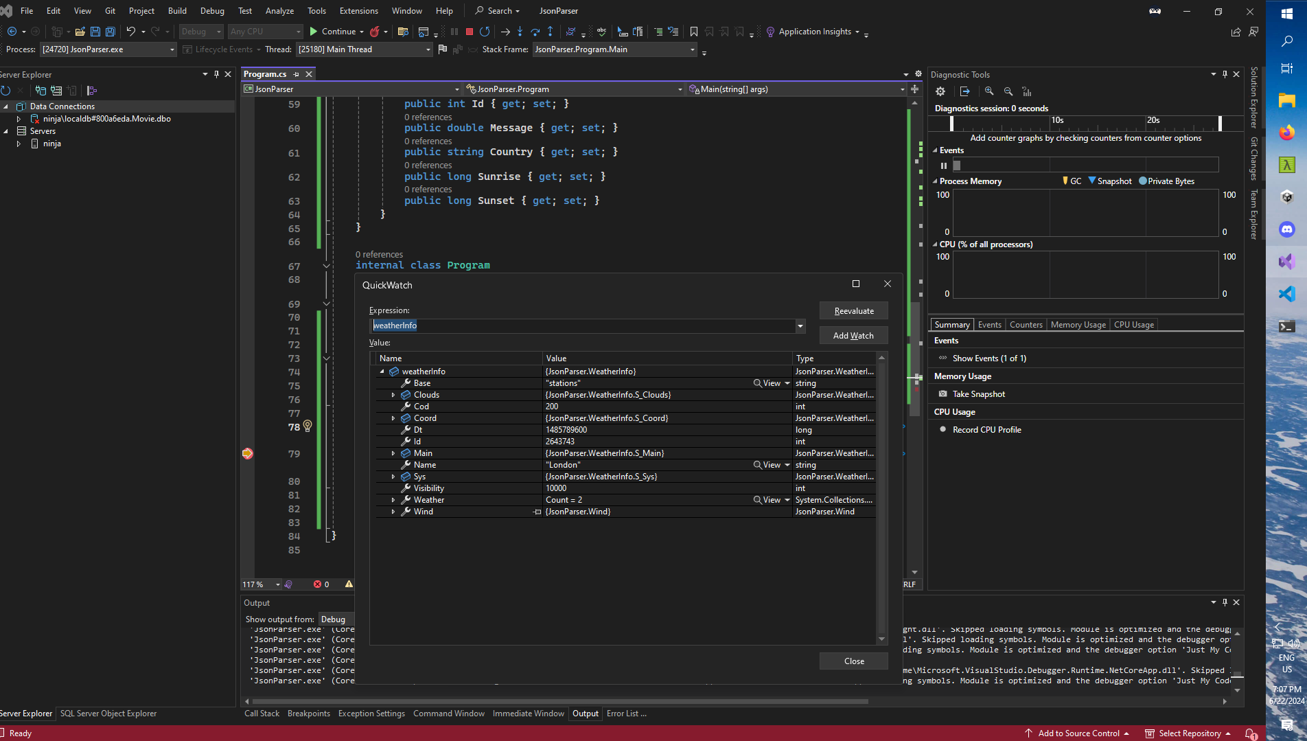Toggle the pin on Program.cs tab

(296, 74)
